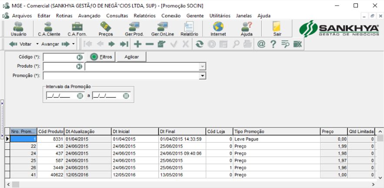Click the magnifier search icon
The image size is (384, 188).
click(x=236, y=44)
